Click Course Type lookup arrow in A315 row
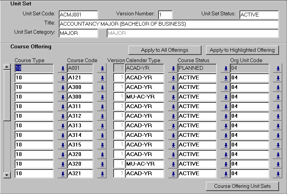Viewport: 287px width, 194px height. [x=63, y=145]
